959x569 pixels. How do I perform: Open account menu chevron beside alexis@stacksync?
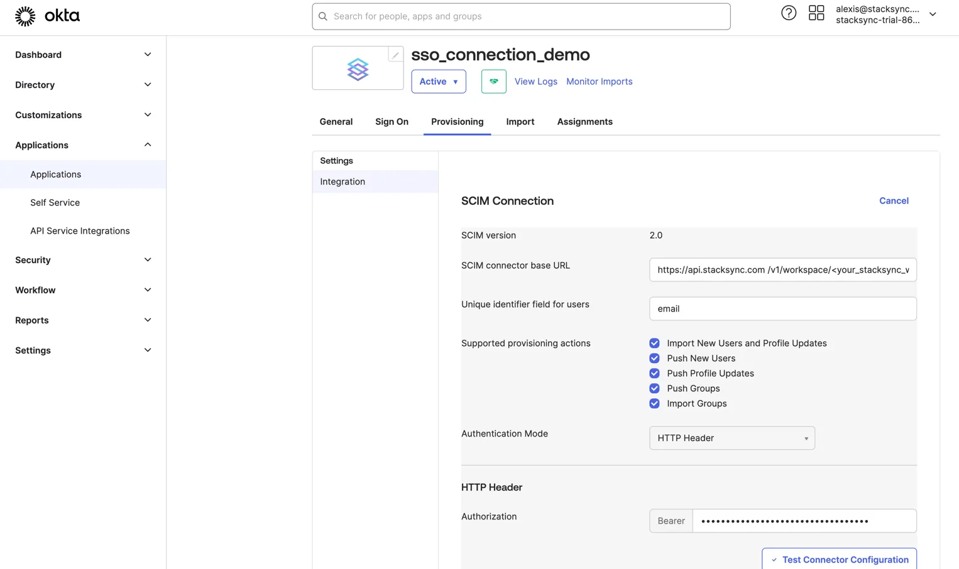pyautogui.click(x=933, y=14)
